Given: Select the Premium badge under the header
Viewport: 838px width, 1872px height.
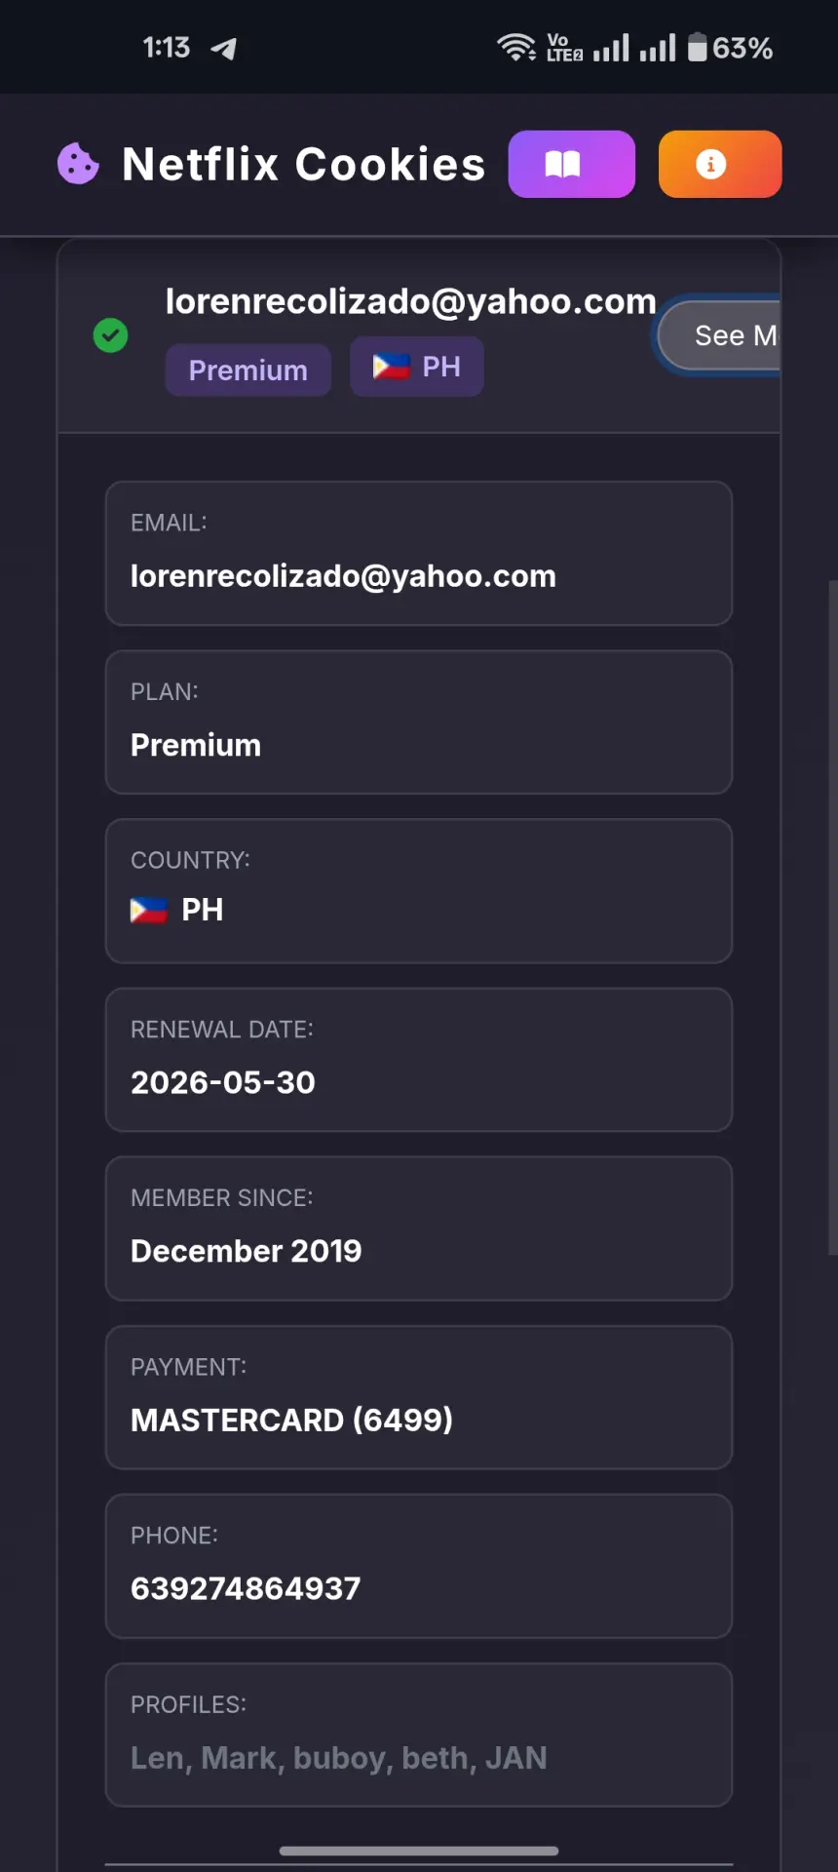Looking at the screenshot, I should (248, 370).
